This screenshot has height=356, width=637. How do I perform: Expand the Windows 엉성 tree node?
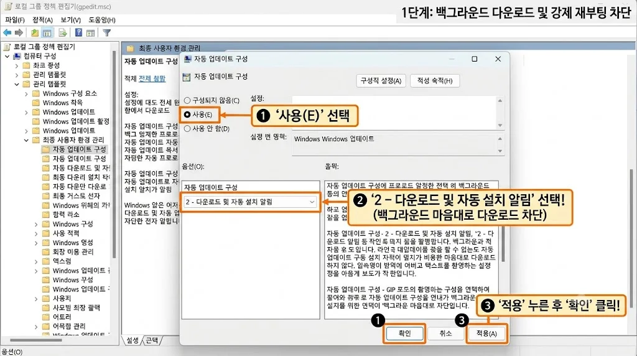36,243
